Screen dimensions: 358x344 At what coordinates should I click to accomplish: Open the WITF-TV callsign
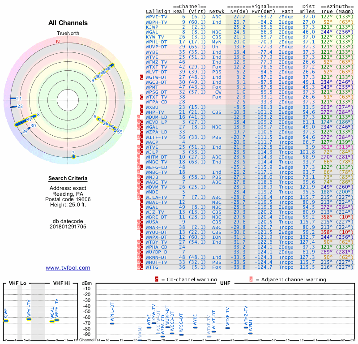click(x=156, y=138)
